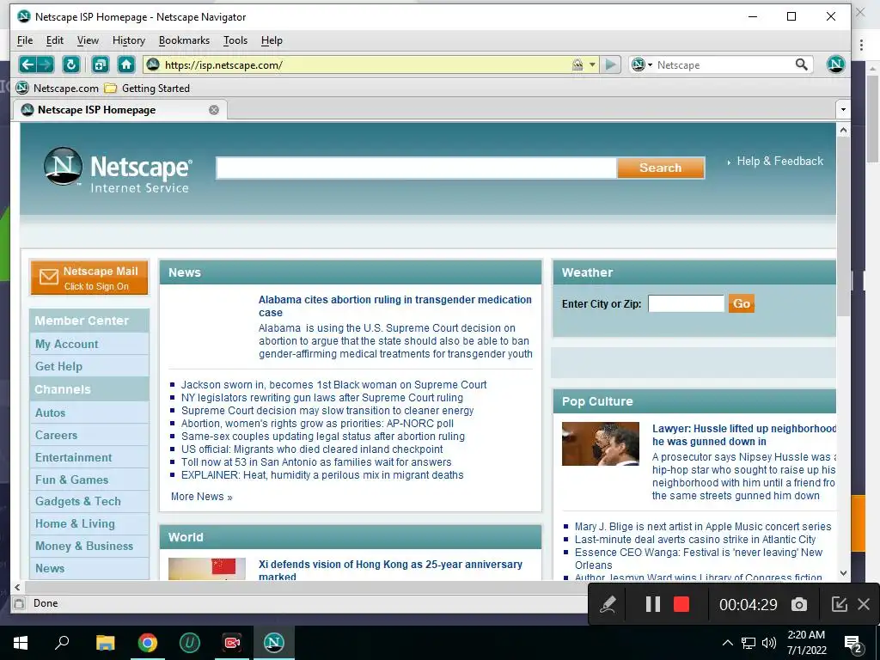Image resolution: width=880 pixels, height=660 pixels.
Task: Click the Go arrow beside the address bar
Action: 610,65
